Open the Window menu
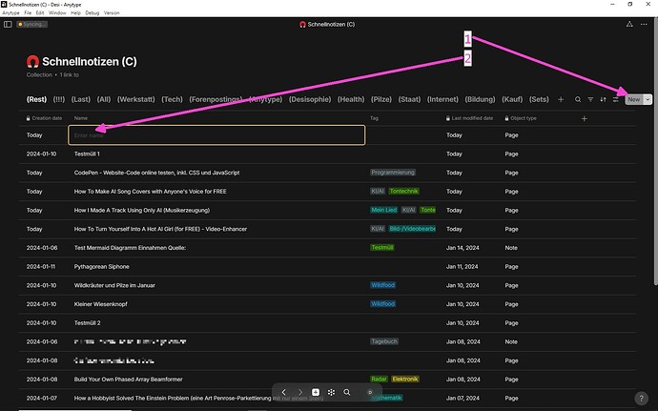The width and height of the screenshot is (658, 411). click(x=57, y=13)
